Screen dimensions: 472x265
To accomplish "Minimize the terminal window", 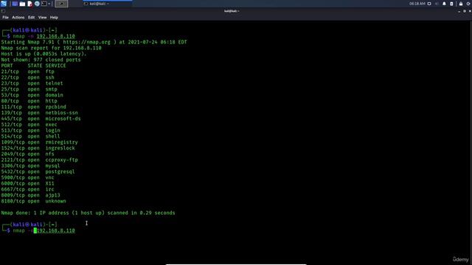I will 459,12.
